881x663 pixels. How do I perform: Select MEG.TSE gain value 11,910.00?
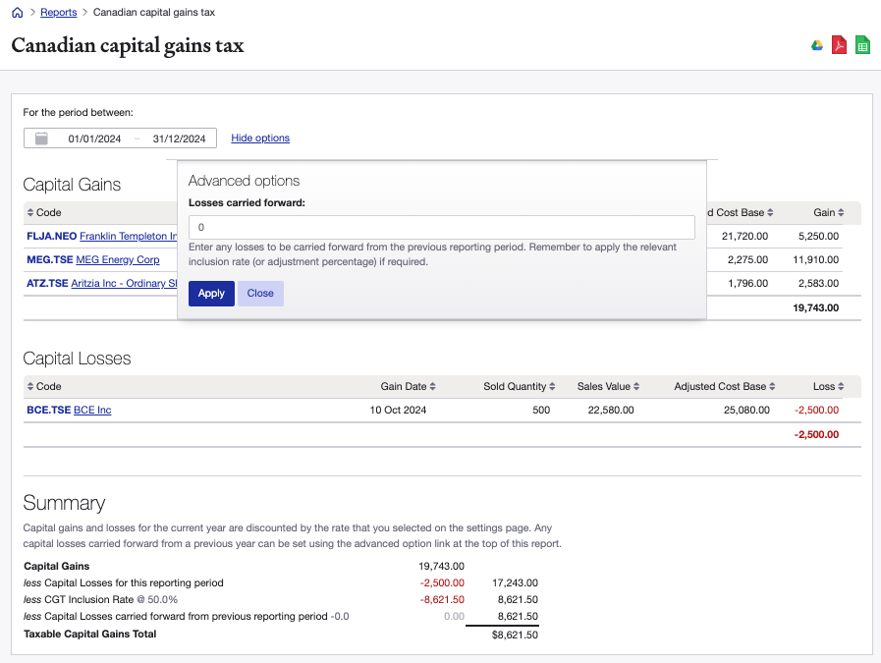(815, 259)
